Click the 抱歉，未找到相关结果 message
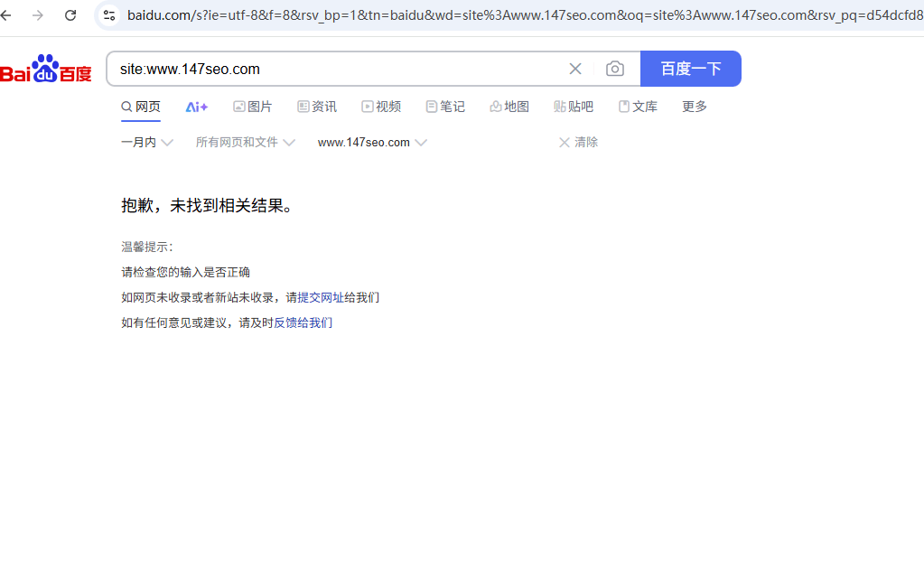The height and width of the screenshot is (570, 924). [x=207, y=206]
